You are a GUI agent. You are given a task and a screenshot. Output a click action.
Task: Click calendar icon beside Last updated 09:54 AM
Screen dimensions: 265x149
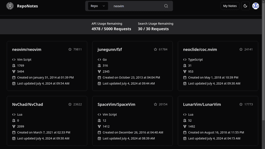point(14,83)
